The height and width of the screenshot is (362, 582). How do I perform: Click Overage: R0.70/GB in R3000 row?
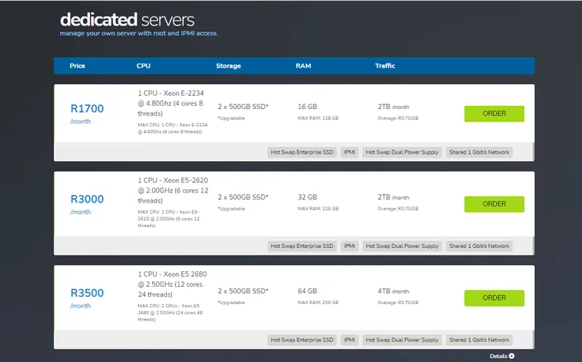pos(398,209)
